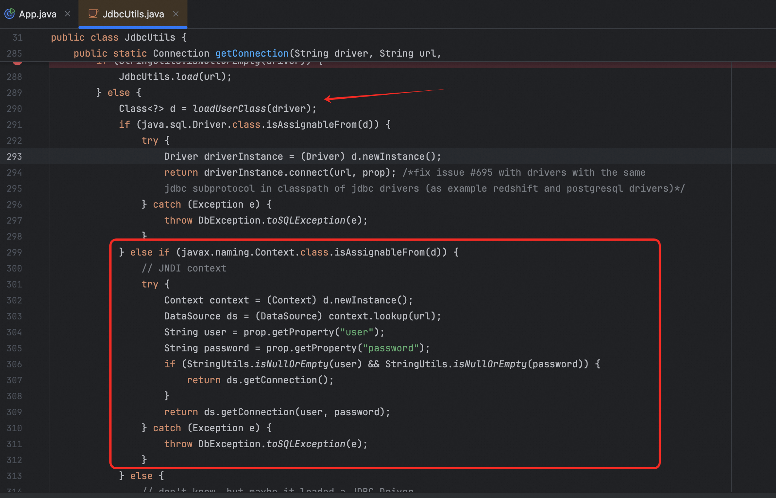
Task: Close the JdbcUtils.java tab
Action: (176, 14)
